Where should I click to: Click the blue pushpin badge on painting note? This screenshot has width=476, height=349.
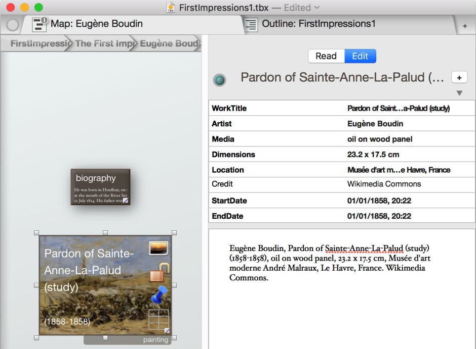pyautogui.click(x=160, y=295)
